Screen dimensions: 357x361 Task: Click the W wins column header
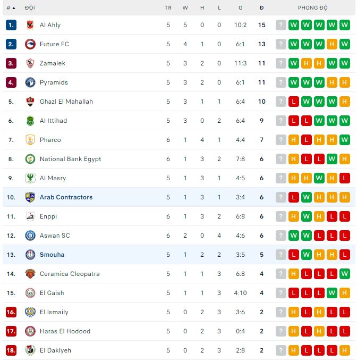point(185,8)
